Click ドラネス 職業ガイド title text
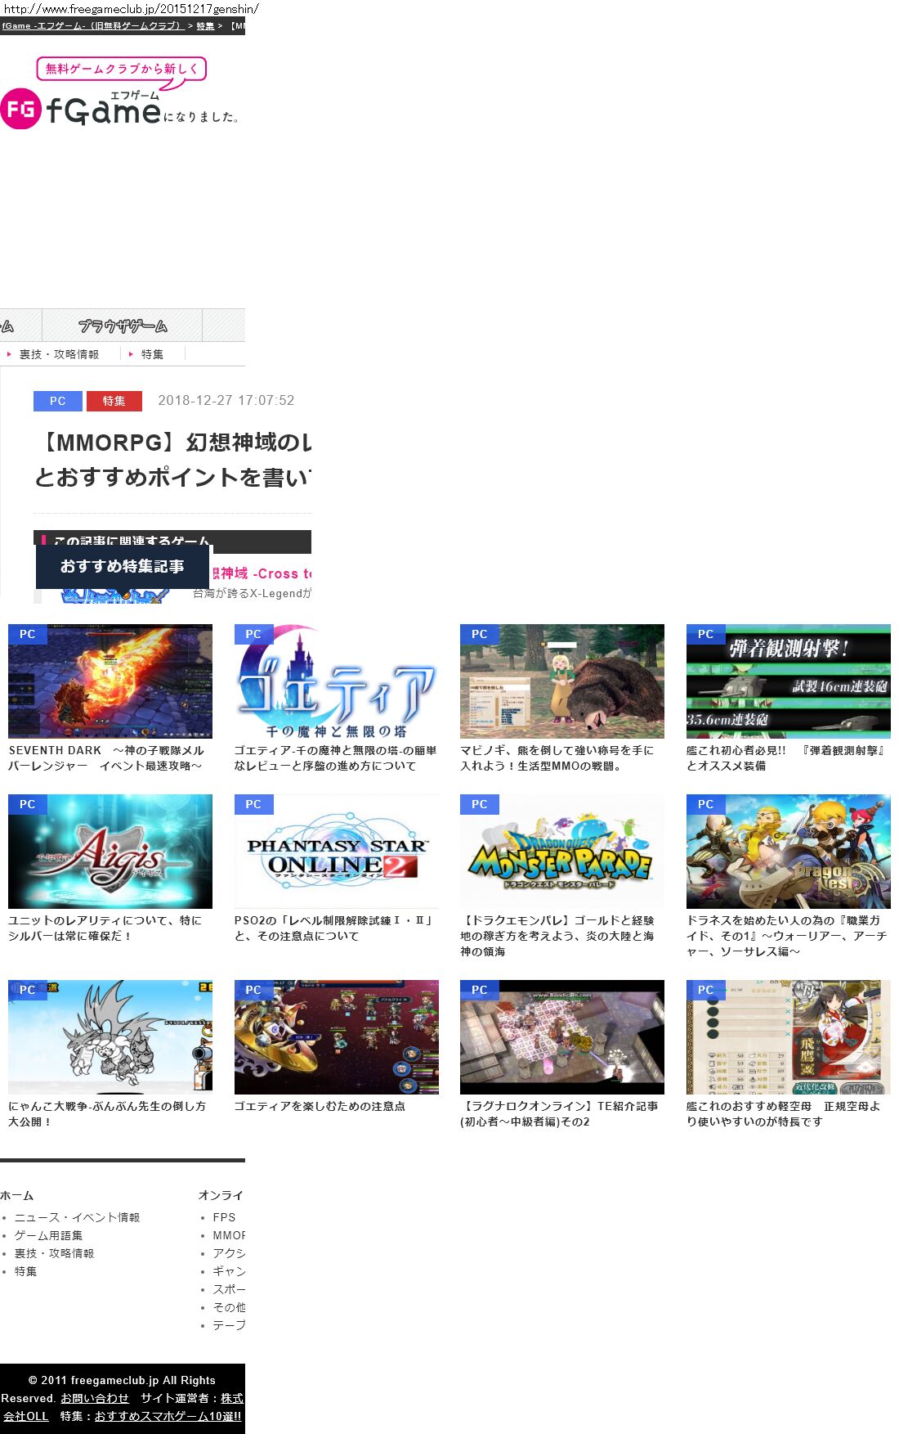The width and height of the screenshot is (899, 1434). coord(786,936)
